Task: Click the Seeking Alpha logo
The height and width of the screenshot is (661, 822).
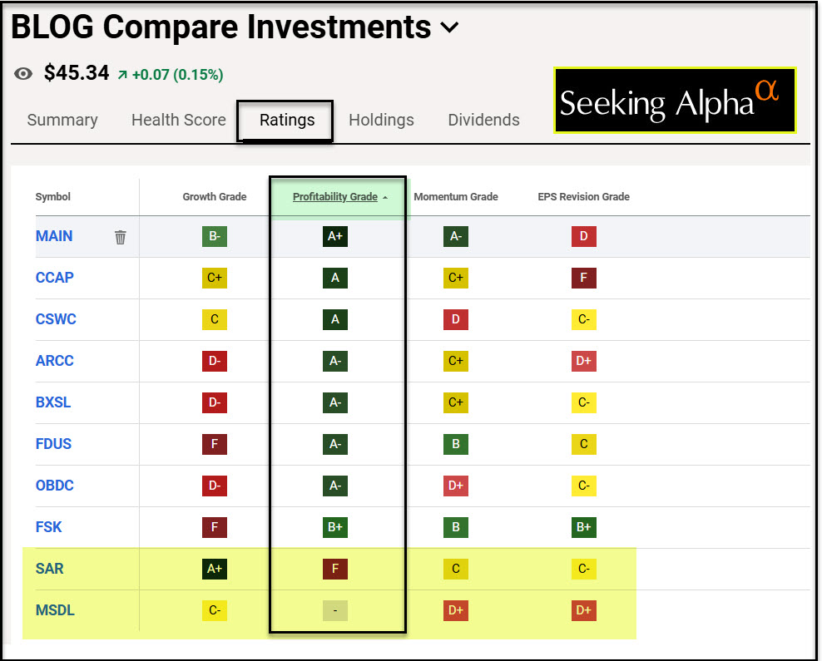Action: tap(675, 101)
